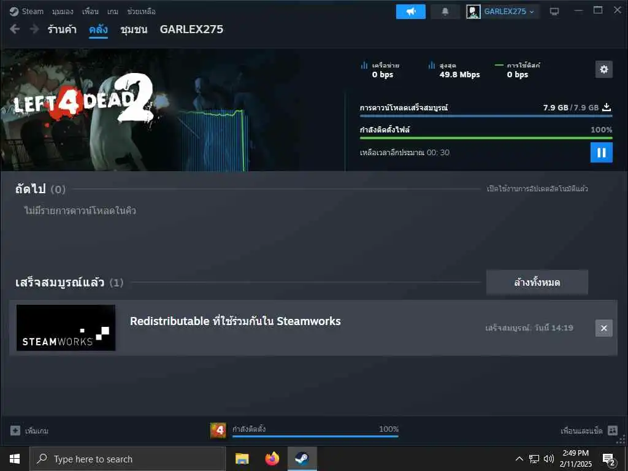Click Left 4 Dead 2 icon in bottom bar
The width and height of the screenshot is (628, 471).
click(x=218, y=431)
